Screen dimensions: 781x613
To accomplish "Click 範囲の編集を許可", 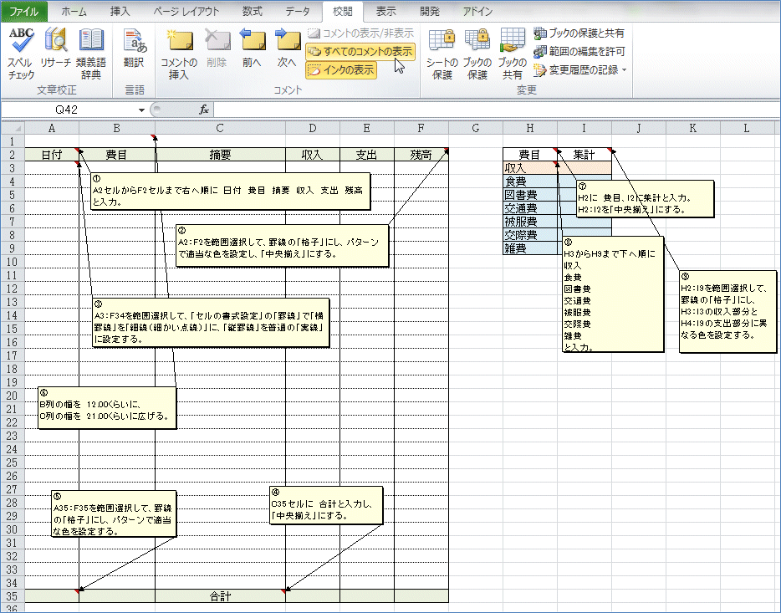I will tap(579, 52).
